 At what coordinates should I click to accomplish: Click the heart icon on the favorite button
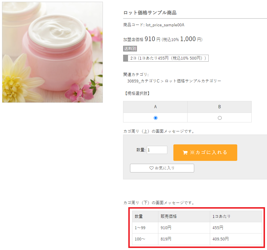[151, 168]
